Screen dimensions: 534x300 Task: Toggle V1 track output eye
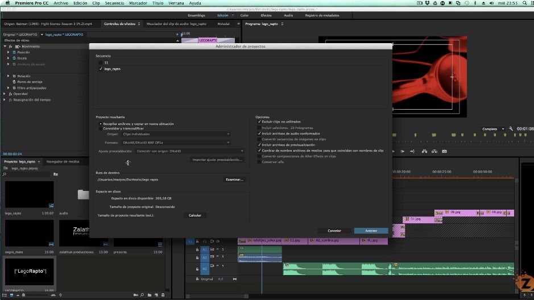[218, 241]
